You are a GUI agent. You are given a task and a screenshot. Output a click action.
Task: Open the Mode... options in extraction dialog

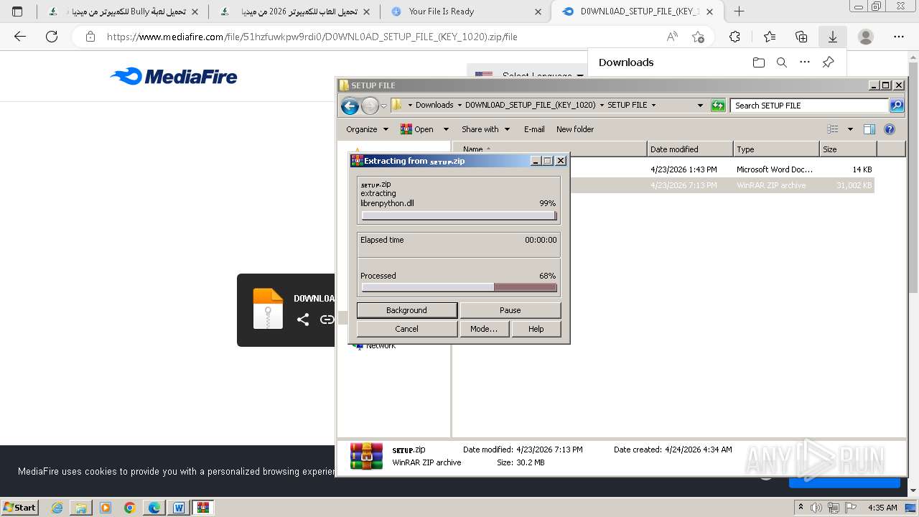click(x=484, y=329)
